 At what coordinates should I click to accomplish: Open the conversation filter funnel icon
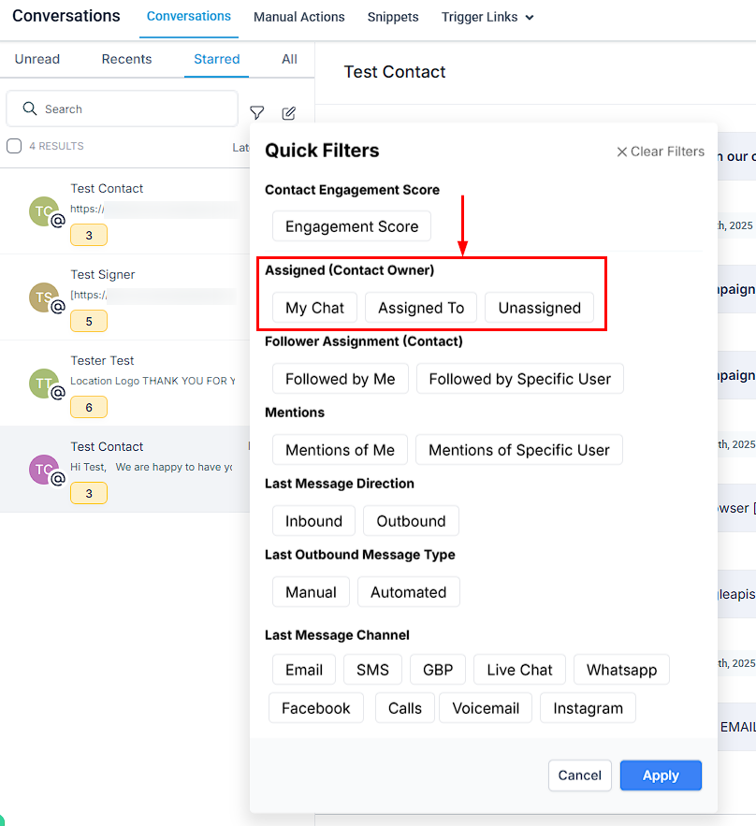[257, 113]
